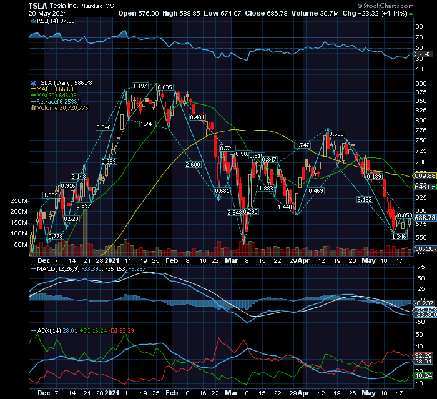Click the 0.469 retrace label
The height and width of the screenshot is (399, 437).
[316, 190]
